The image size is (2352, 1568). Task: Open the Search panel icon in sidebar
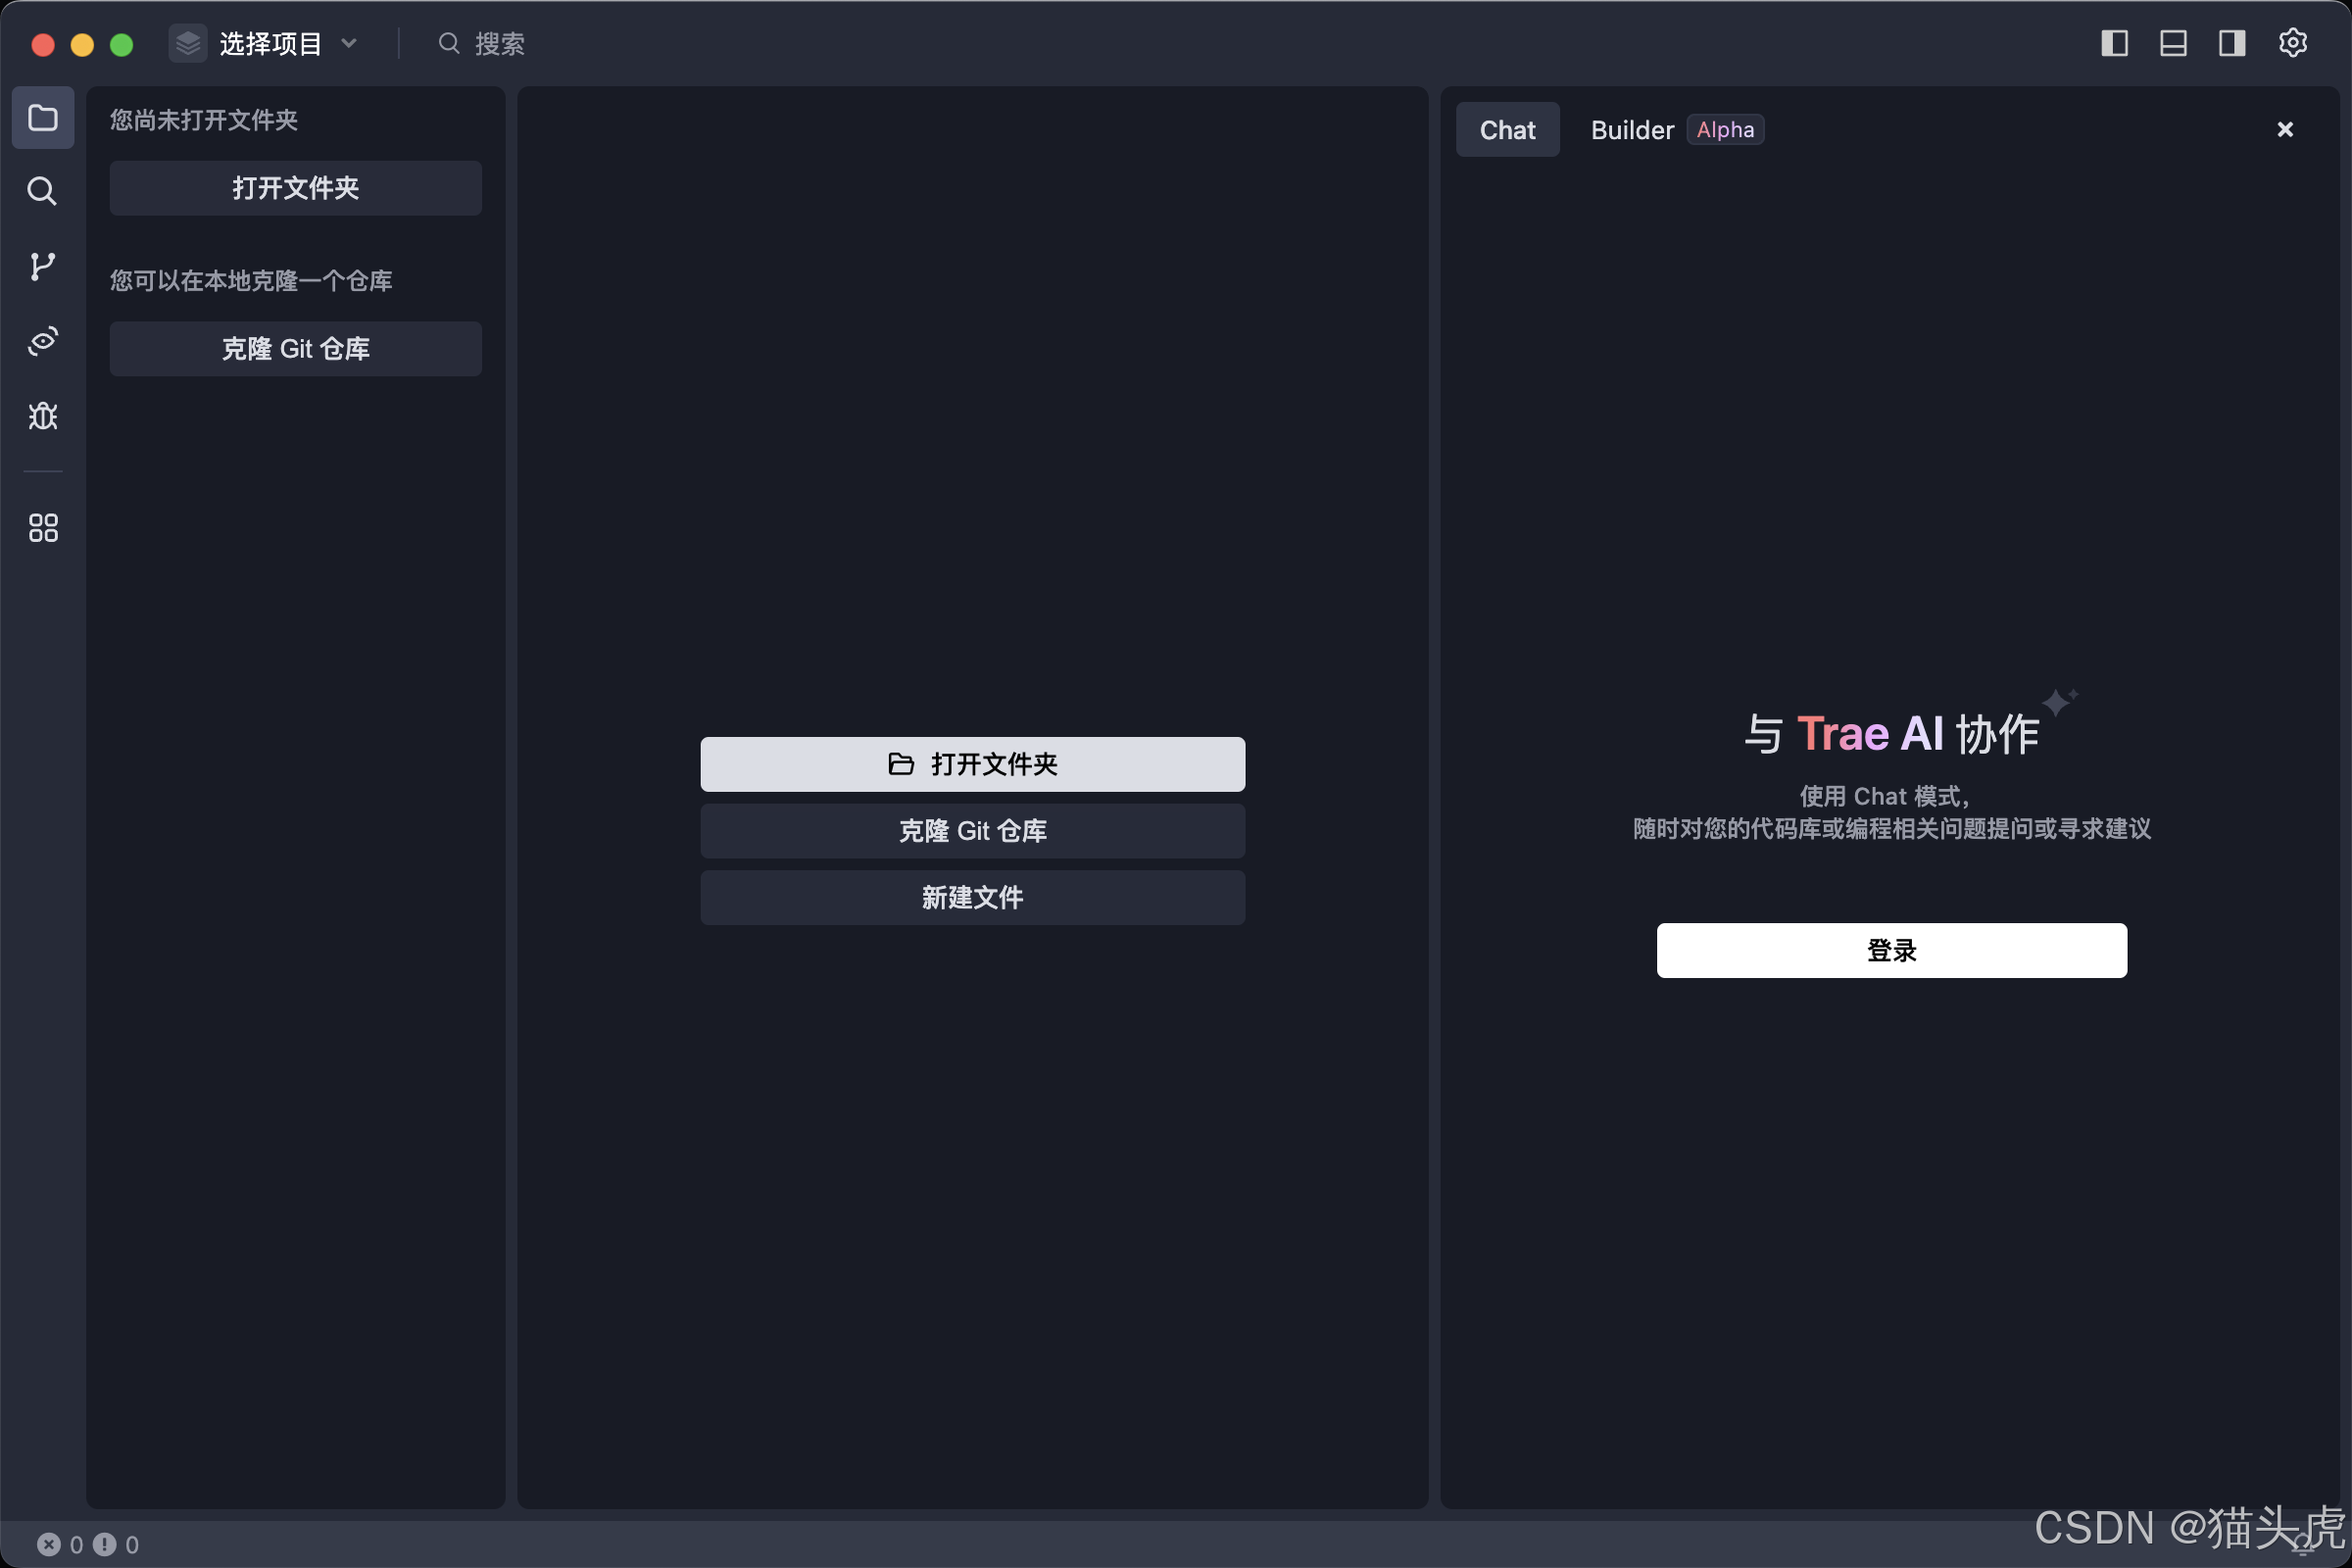pyautogui.click(x=42, y=191)
